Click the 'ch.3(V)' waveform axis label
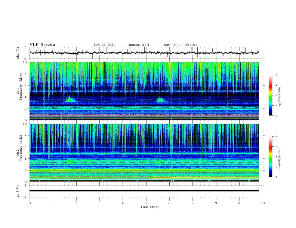 pos(18,191)
